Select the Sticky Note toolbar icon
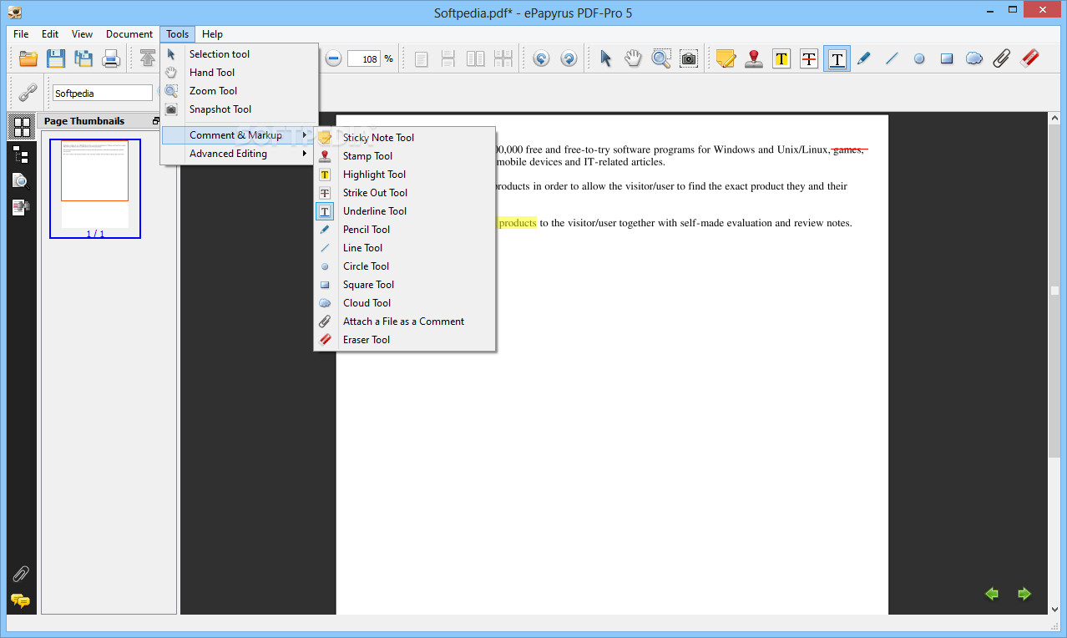Screen dimensions: 1067x638 [x=726, y=58]
